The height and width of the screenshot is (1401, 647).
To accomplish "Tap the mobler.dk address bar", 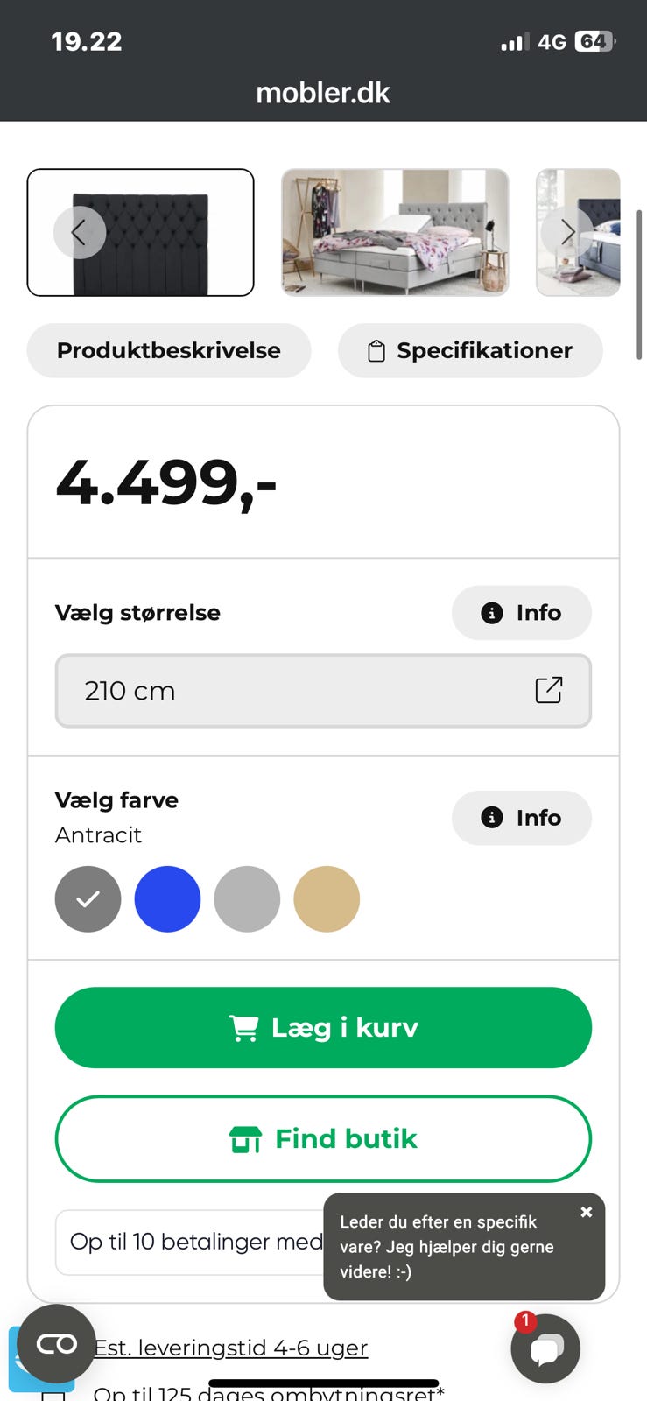I will 323,93.
